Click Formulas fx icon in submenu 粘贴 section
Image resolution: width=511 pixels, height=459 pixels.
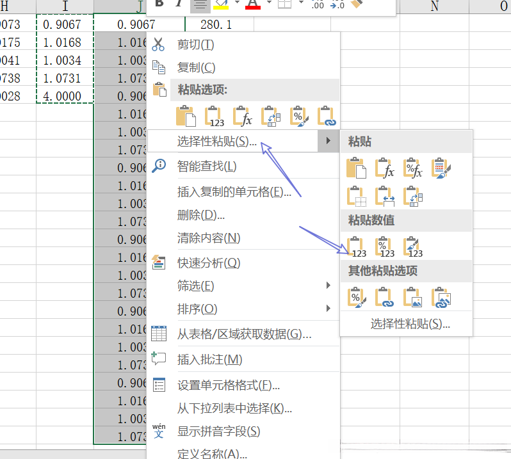click(385, 168)
